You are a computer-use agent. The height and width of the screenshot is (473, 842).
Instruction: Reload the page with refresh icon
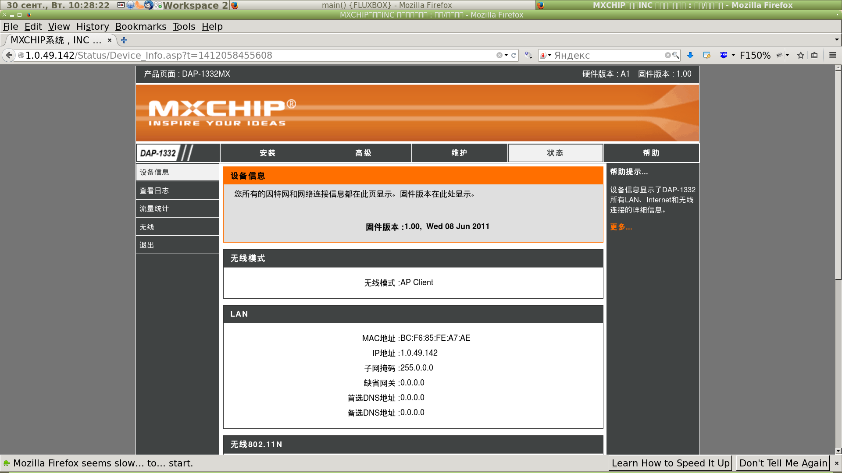514,55
